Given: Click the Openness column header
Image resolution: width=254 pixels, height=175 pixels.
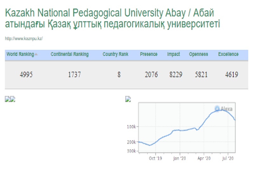Looking at the screenshot, I should [x=198, y=54].
